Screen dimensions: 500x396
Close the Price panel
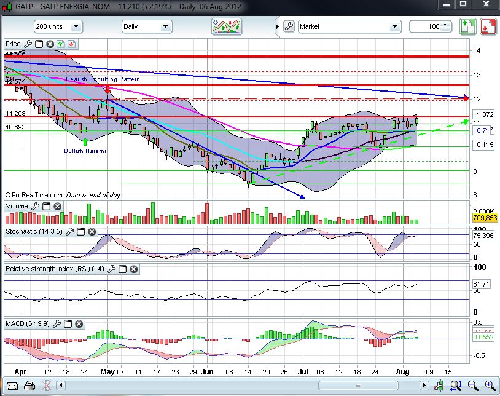tap(50, 44)
